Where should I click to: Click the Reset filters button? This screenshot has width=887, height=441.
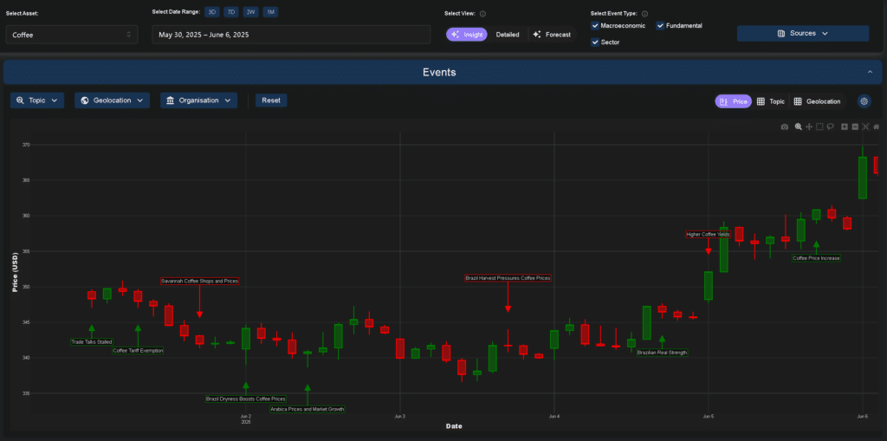click(271, 101)
